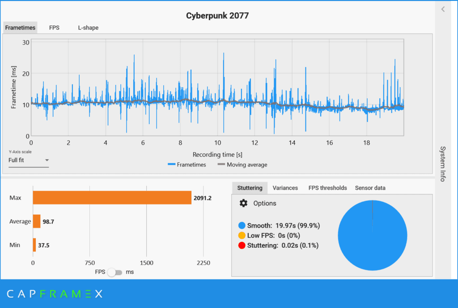Toggle Frametimes legend entry

click(x=187, y=165)
